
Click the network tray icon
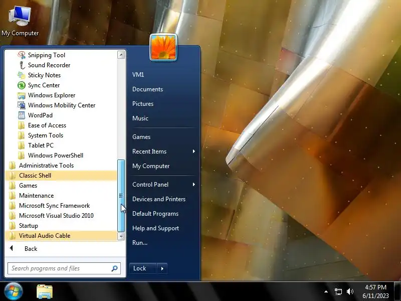(x=338, y=291)
